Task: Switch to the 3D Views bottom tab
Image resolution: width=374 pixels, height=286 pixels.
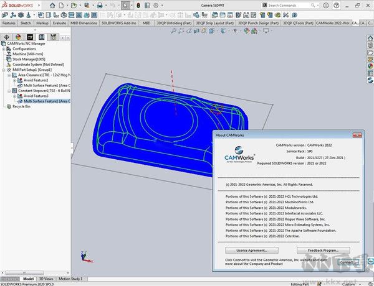Action: click(46, 279)
